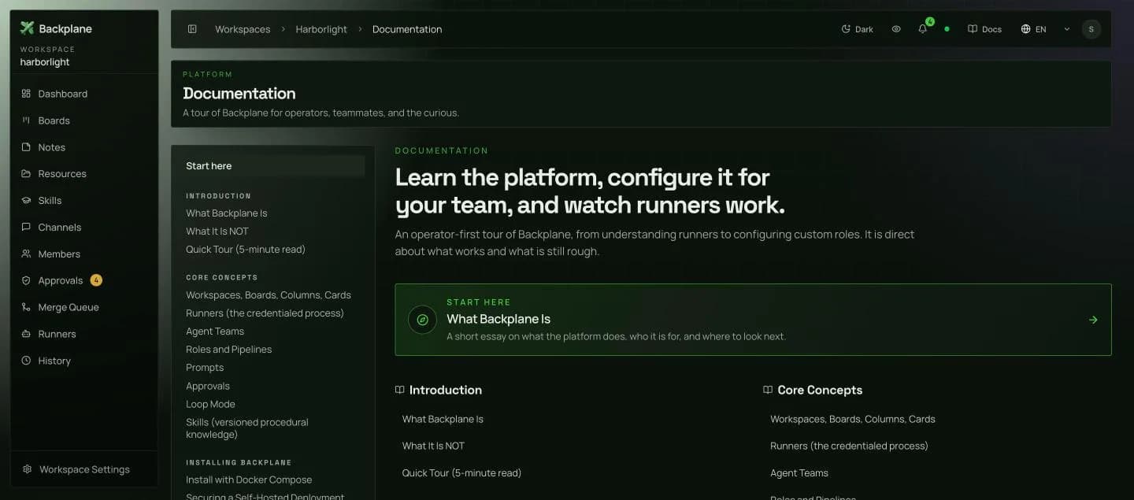
Task: Open What Backplane Is under Introduction section
Action: tap(443, 420)
